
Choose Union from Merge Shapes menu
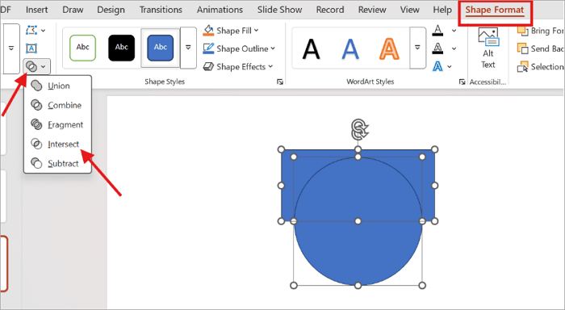(x=57, y=86)
